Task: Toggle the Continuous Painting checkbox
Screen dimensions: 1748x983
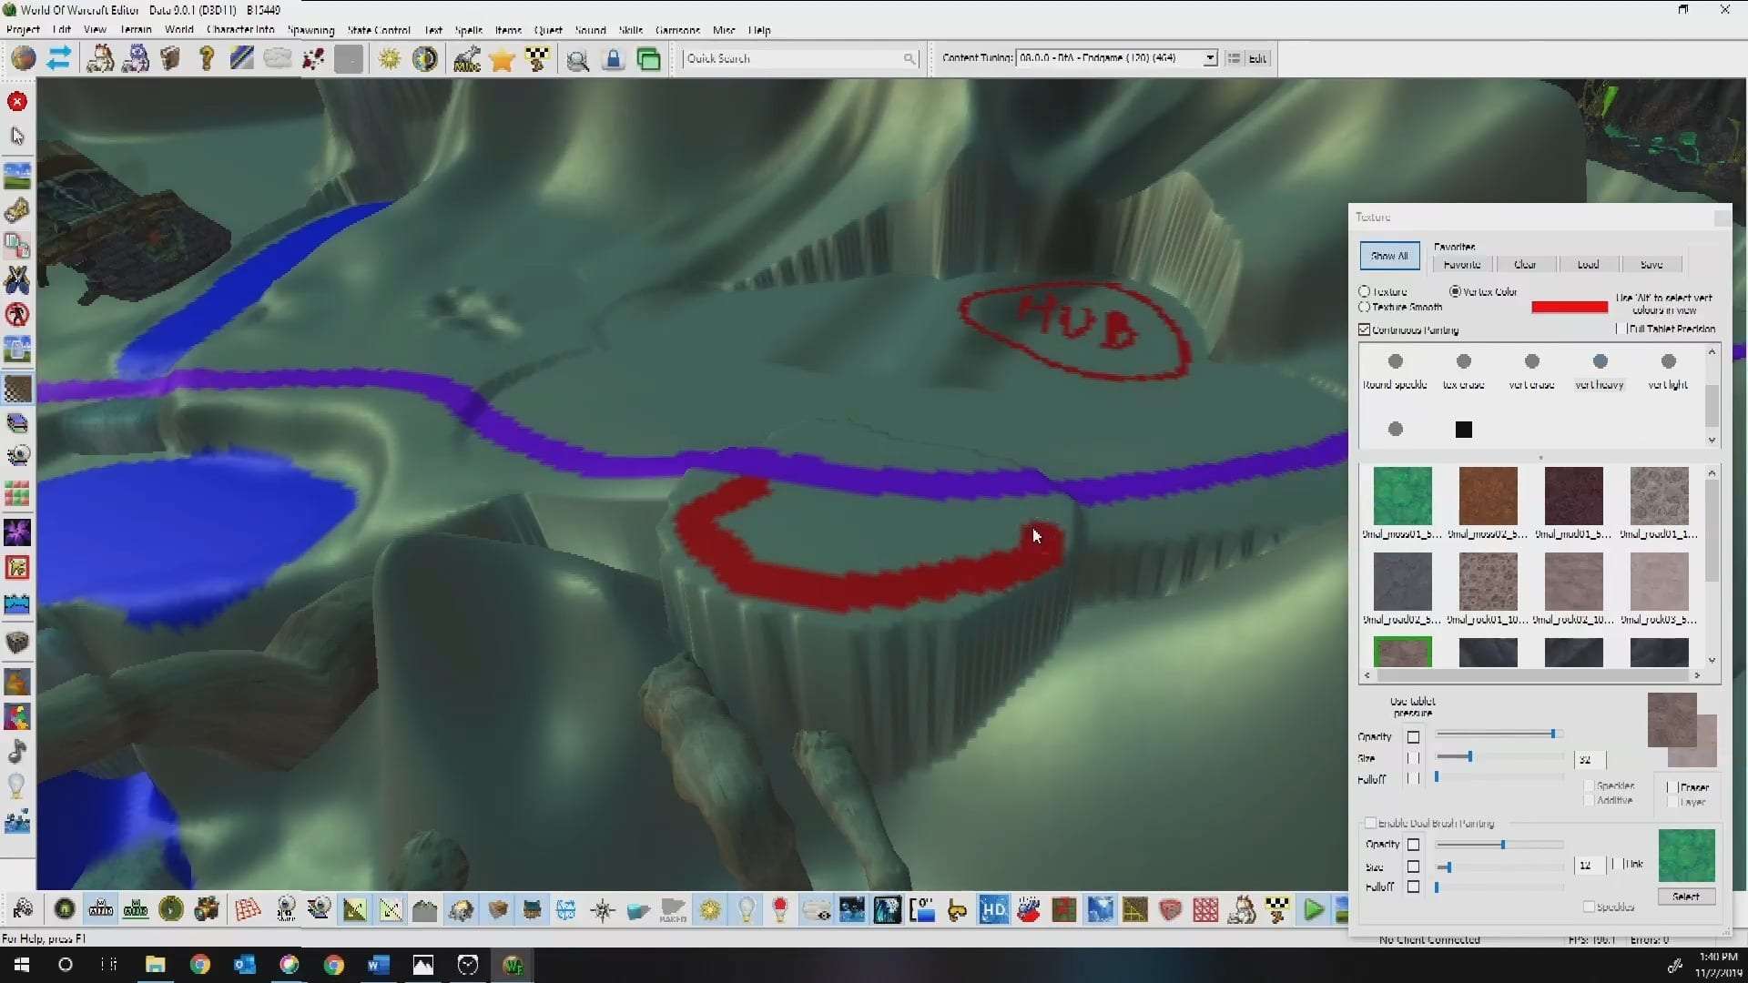Action: (x=1365, y=329)
